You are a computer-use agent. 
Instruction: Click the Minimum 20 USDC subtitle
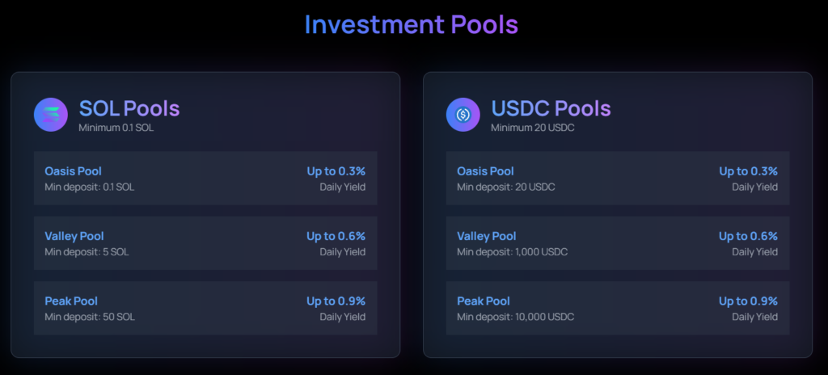pyautogui.click(x=532, y=128)
